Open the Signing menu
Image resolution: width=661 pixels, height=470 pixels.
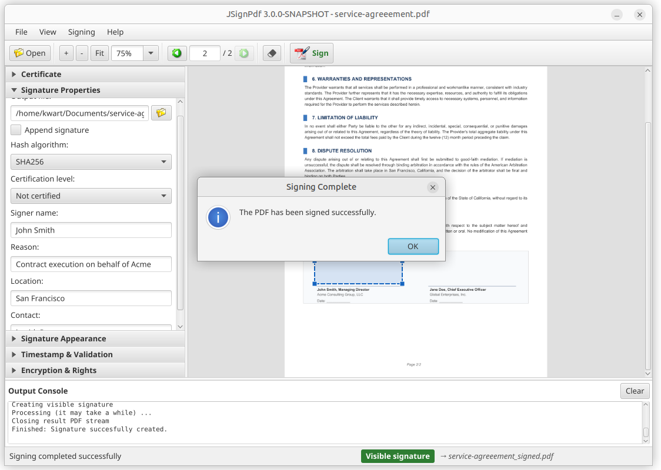pyautogui.click(x=81, y=32)
